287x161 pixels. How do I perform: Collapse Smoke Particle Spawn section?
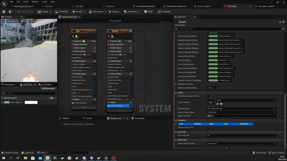[x=109, y=61]
